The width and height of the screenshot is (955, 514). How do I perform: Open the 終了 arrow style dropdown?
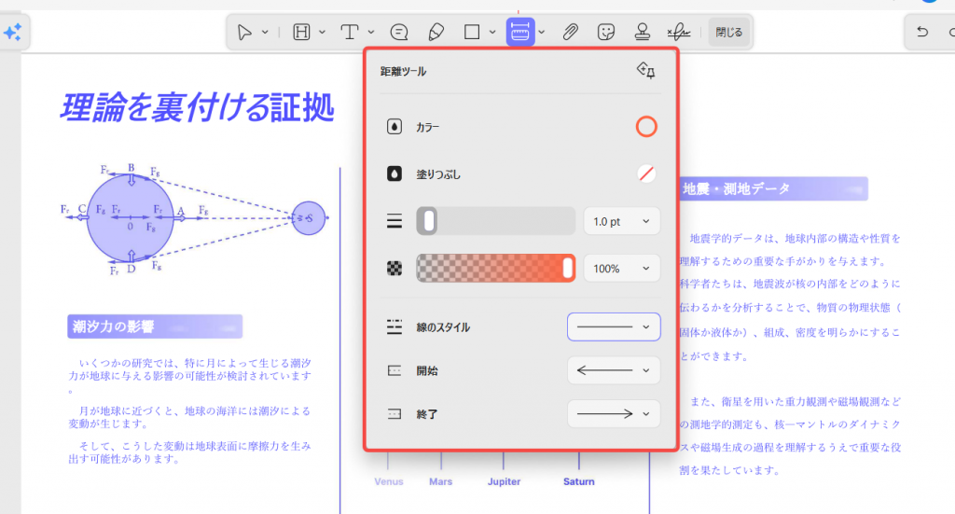pyautogui.click(x=614, y=414)
